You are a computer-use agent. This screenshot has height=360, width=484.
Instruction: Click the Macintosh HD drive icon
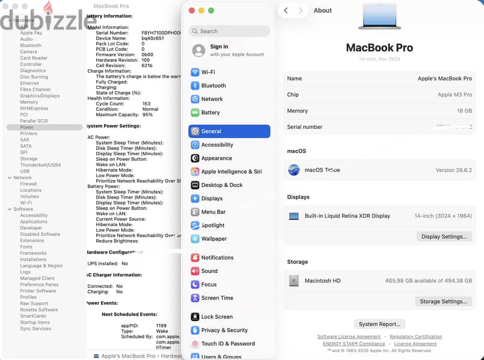pos(293,281)
